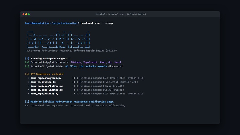Click 'TypeScript' in the workspace language list
The width and height of the screenshot is (240, 135).
[90, 62]
